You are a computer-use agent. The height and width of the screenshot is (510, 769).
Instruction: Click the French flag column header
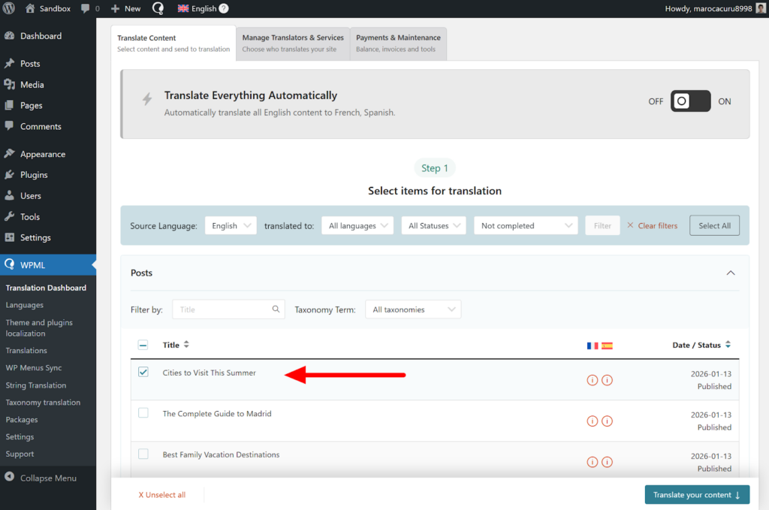coord(593,346)
